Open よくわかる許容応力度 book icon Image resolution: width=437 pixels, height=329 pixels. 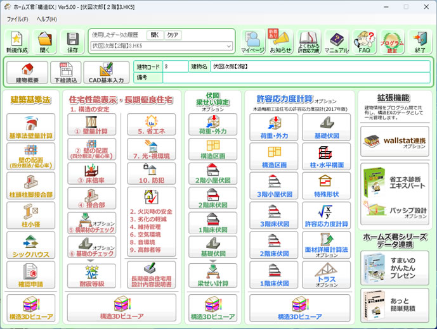[308, 42]
